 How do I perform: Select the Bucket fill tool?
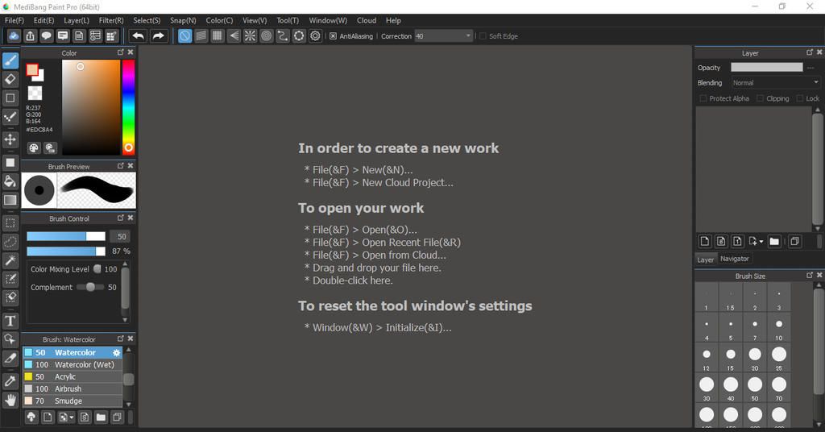point(10,181)
